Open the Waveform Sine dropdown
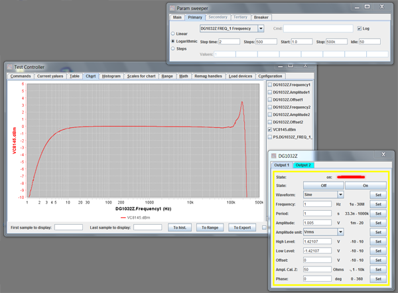The image size is (398, 293). [341, 195]
